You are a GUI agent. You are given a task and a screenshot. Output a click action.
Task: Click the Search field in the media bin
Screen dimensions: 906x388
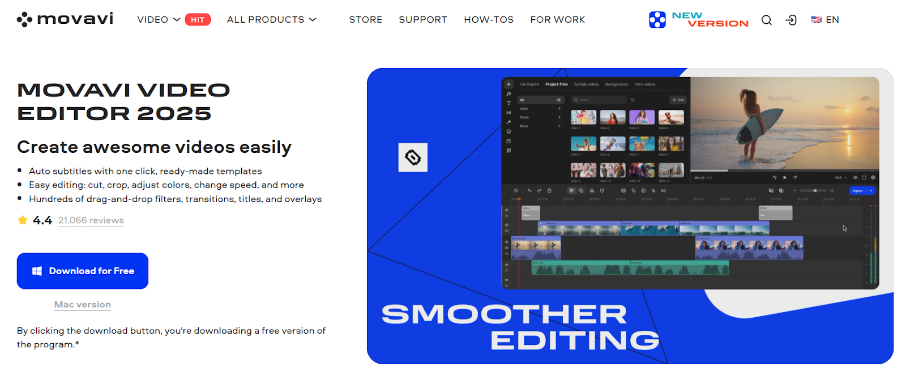599,100
